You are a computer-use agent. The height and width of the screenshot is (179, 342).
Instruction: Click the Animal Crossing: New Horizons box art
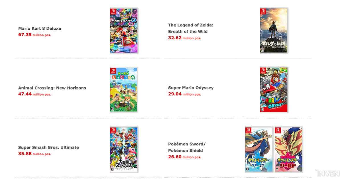tap(124, 90)
